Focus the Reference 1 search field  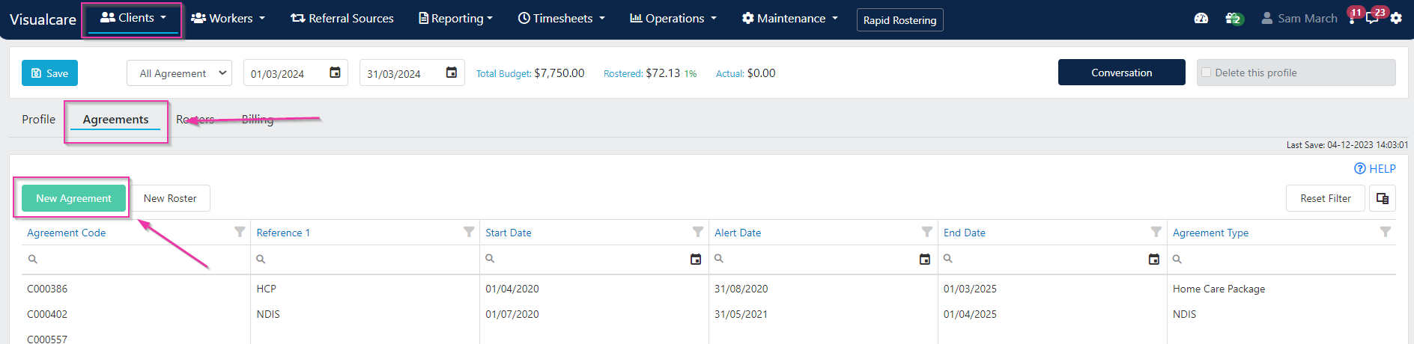click(x=365, y=259)
